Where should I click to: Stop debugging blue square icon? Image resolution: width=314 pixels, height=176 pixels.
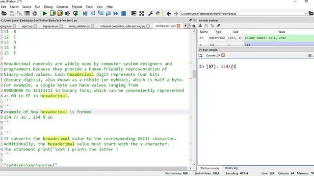tap(124, 14)
